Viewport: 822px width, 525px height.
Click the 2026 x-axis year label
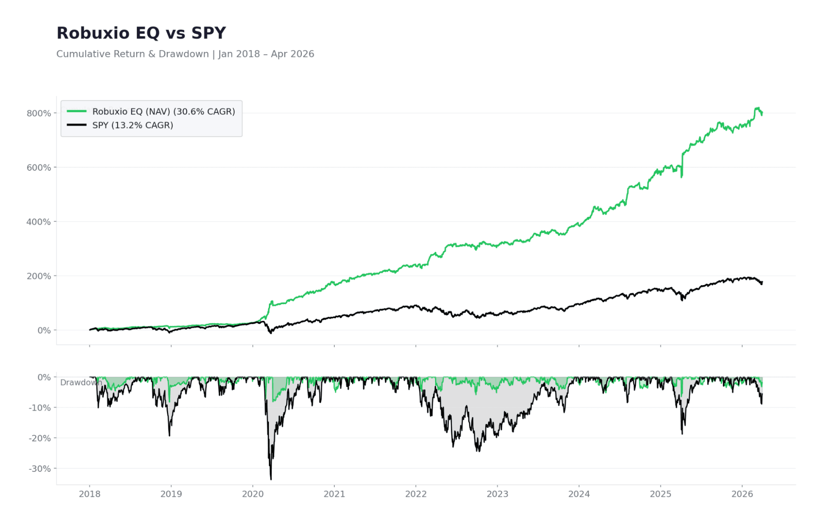(742, 494)
